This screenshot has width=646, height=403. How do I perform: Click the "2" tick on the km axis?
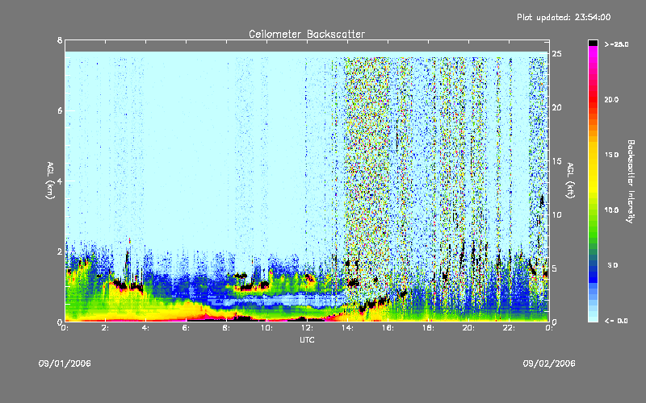pos(60,251)
